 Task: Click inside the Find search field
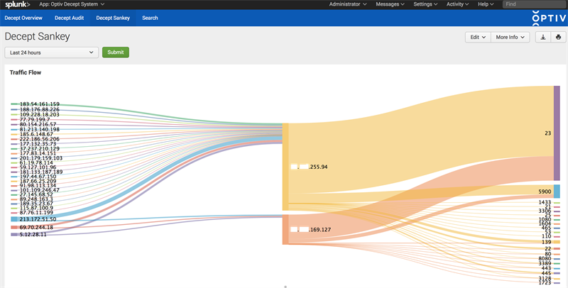tap(532, 4)
